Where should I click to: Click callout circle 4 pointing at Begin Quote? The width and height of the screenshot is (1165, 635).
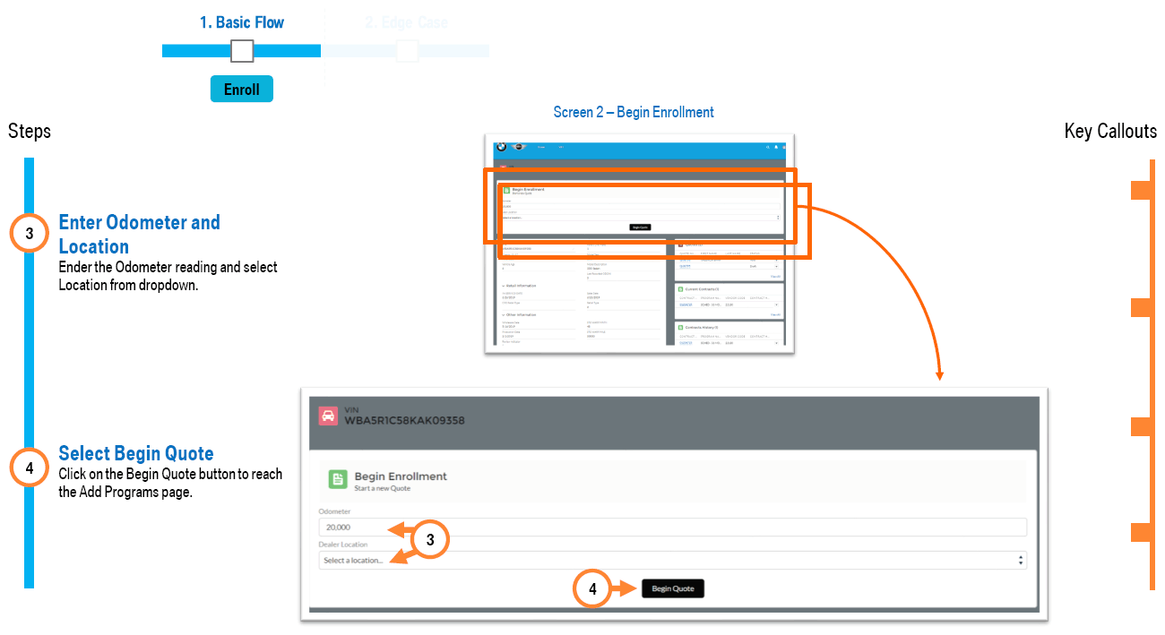pos(591,588)
